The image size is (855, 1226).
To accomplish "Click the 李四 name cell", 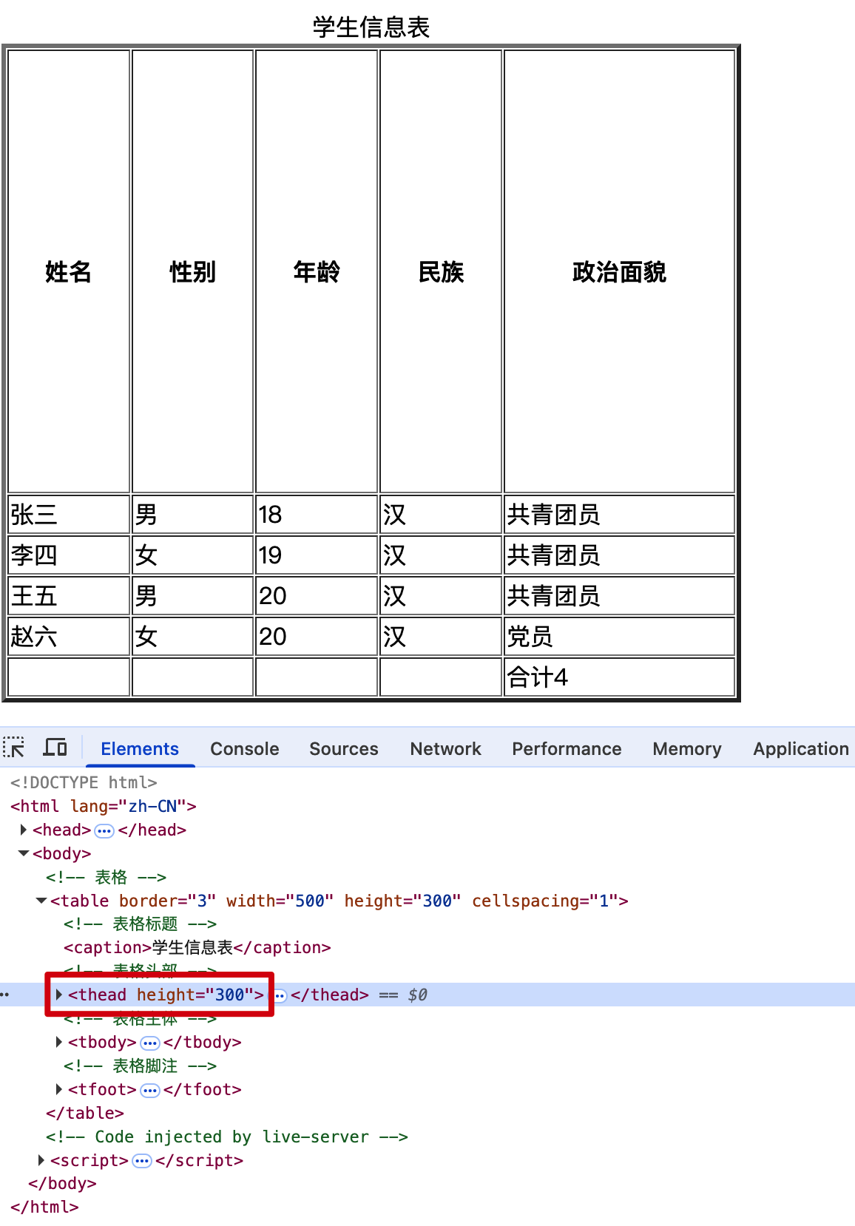I will 69,555.
